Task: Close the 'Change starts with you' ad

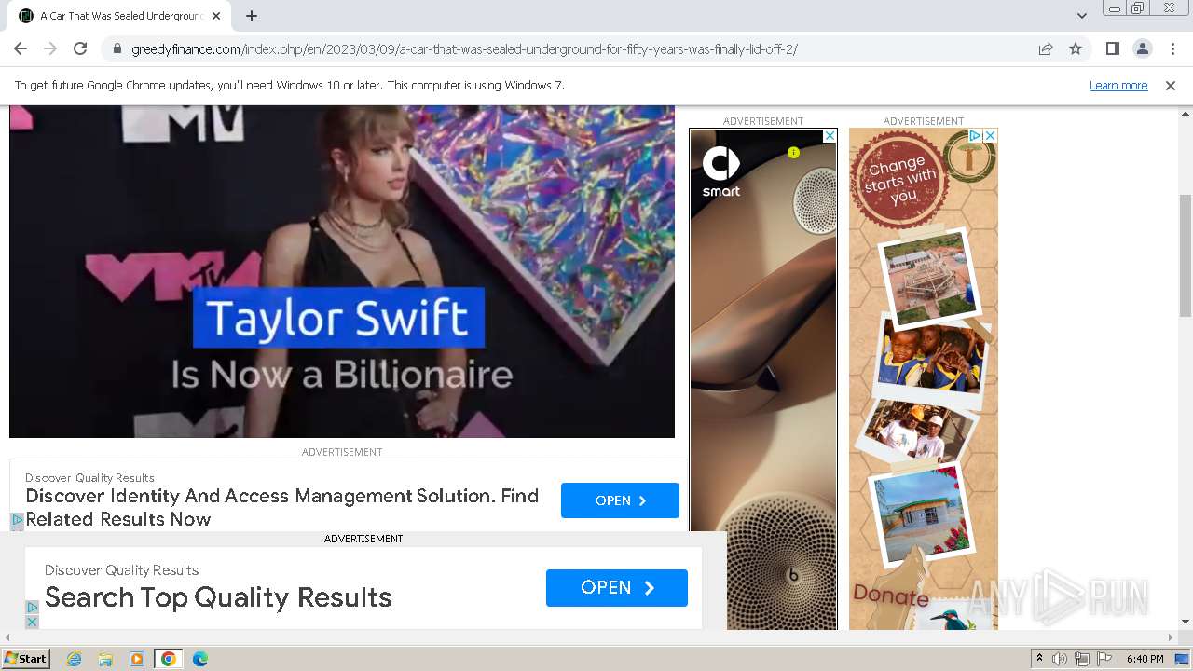Action: point(990,136)
